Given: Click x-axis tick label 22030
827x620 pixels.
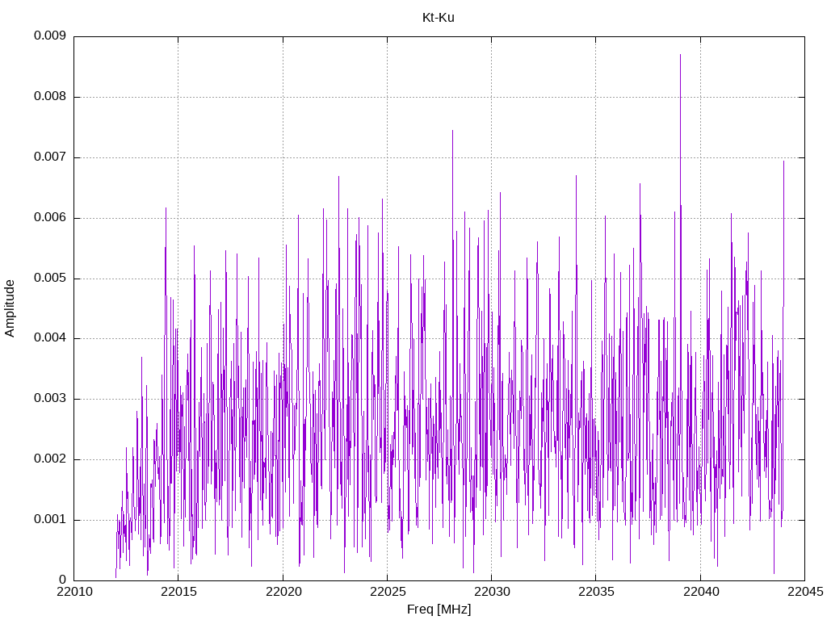Looking at the screenshot, I should click(492, 592).
